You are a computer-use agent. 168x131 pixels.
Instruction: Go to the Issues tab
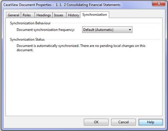(x=59, y=15)
